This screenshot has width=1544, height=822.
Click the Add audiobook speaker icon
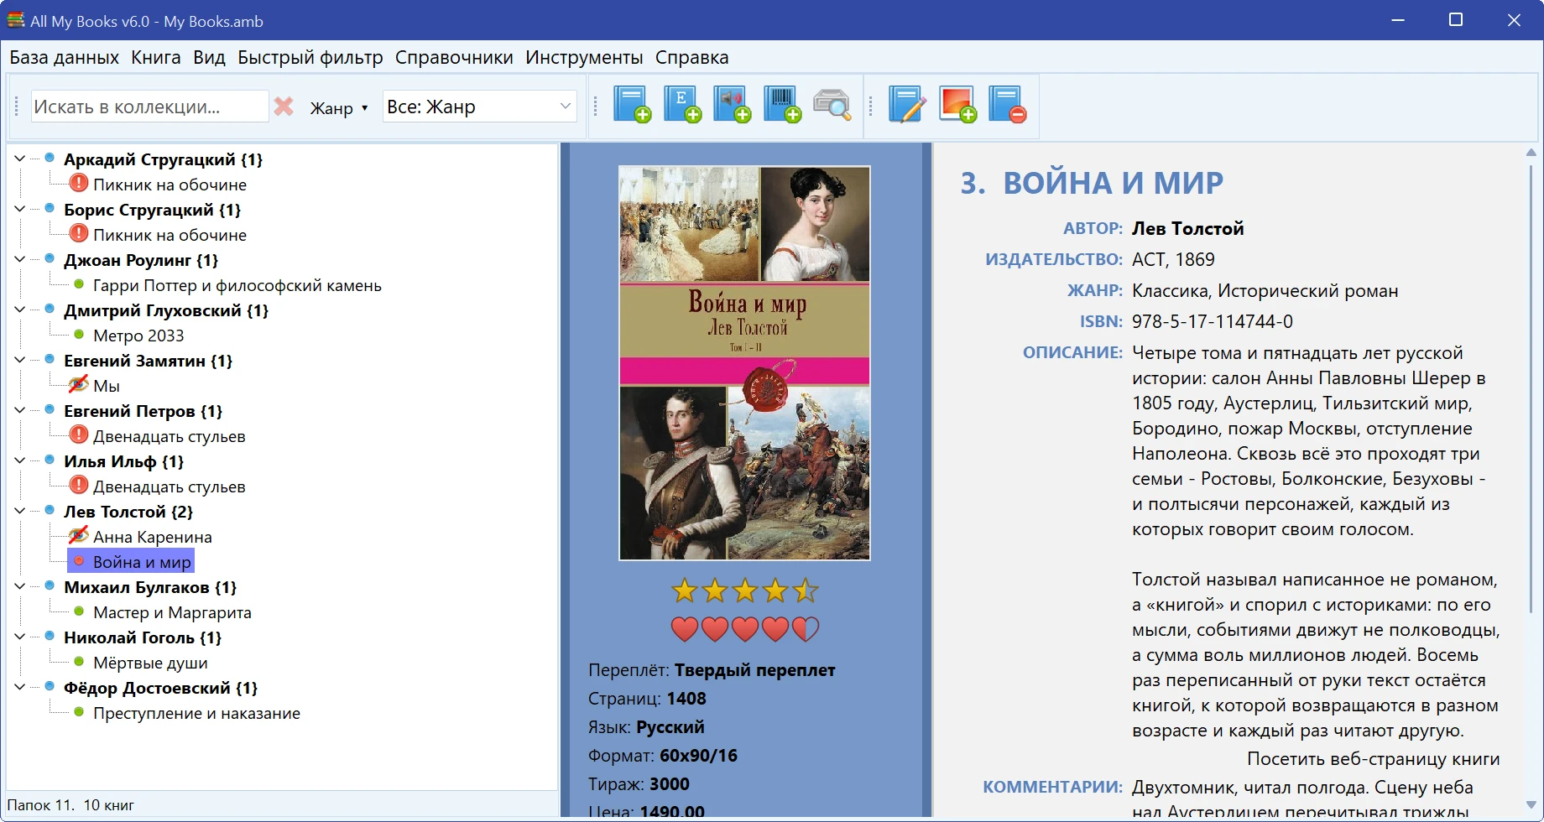732,106
